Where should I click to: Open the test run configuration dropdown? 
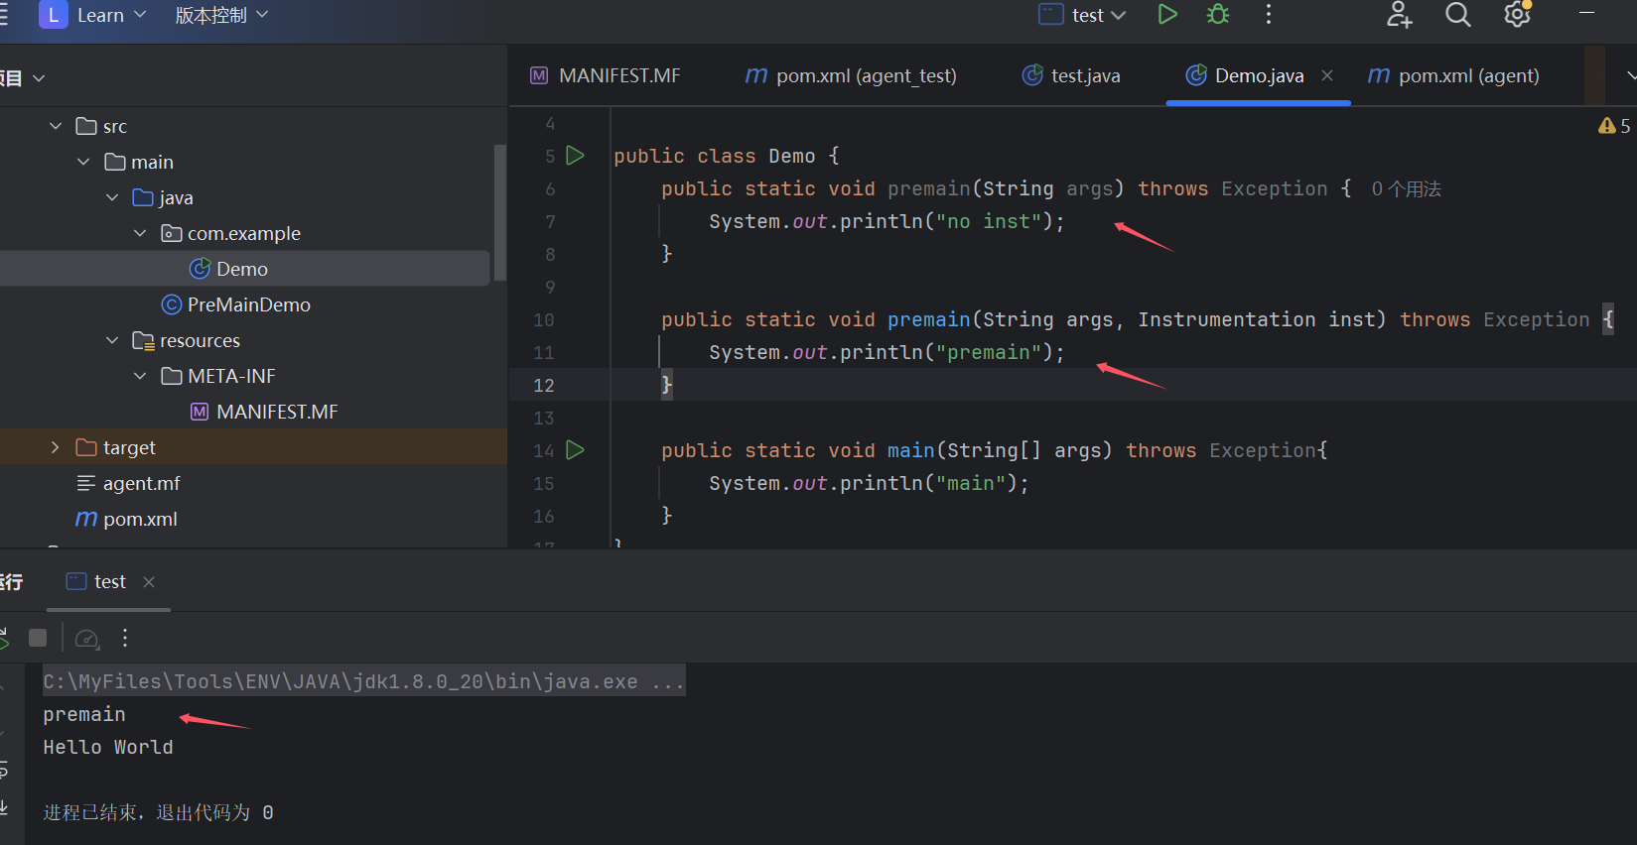[1082, 15]
